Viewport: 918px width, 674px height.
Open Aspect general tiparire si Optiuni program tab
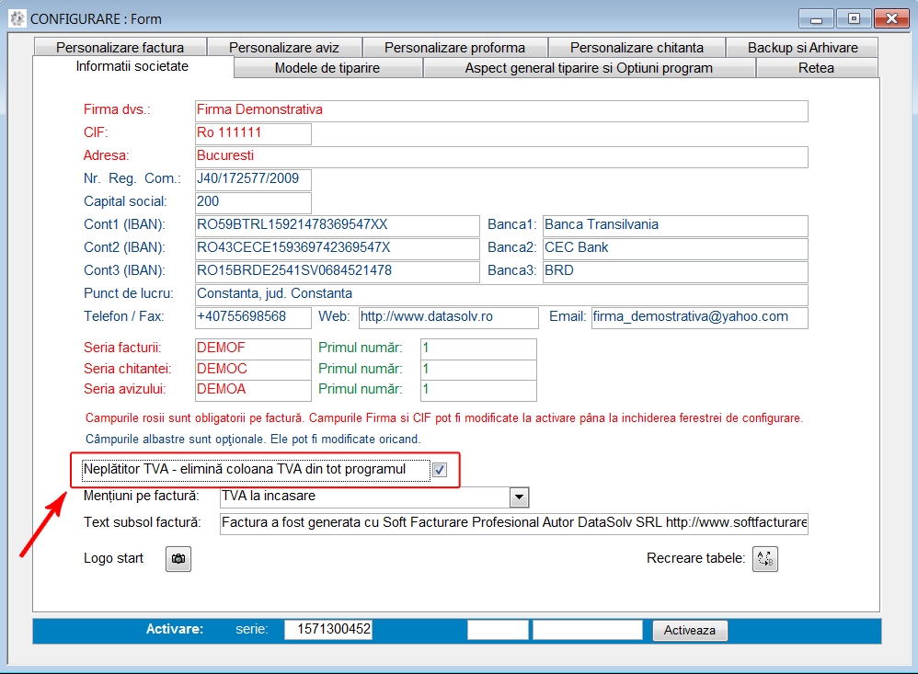tap(589, 68)
